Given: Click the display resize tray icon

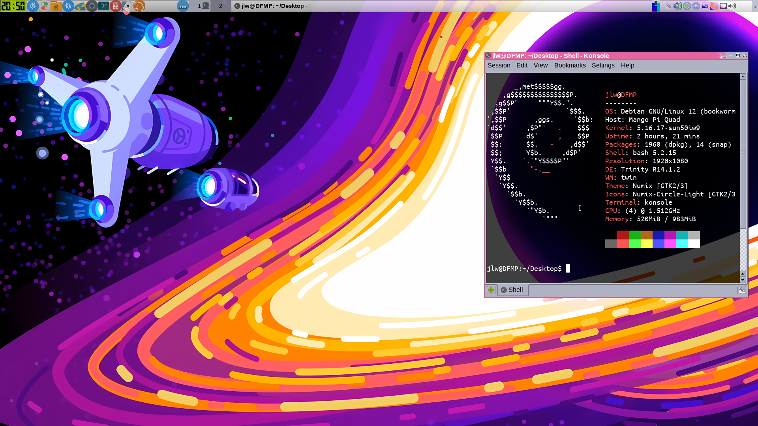Looking at the screenshot, I should (705, 6).
